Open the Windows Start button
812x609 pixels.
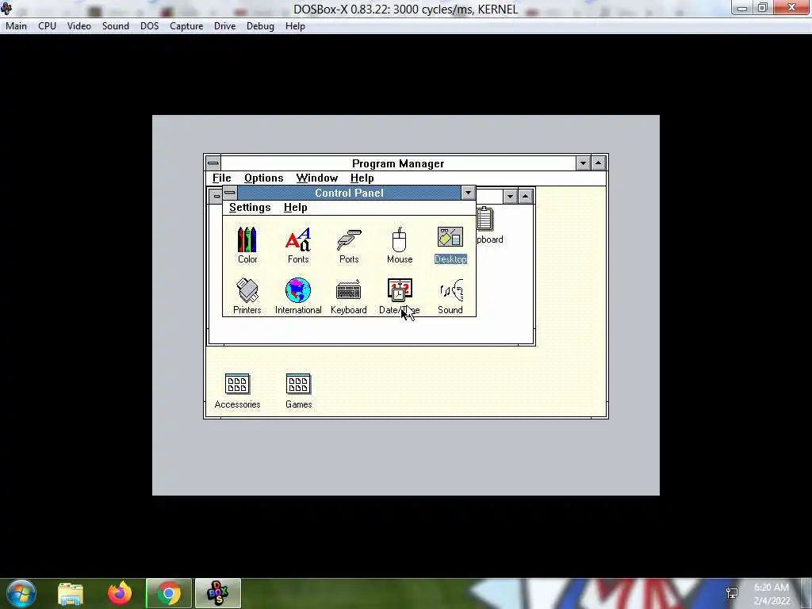[x=21, y=593]
